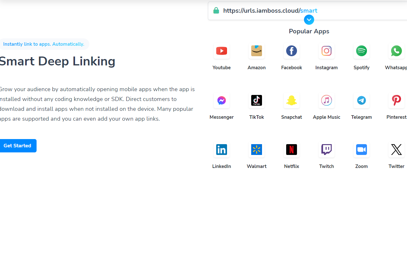The height and width of the screenshot is (254, 407).
Task: Click 'Instantly link to apps. Automatically.' badge
Action: 44,44
